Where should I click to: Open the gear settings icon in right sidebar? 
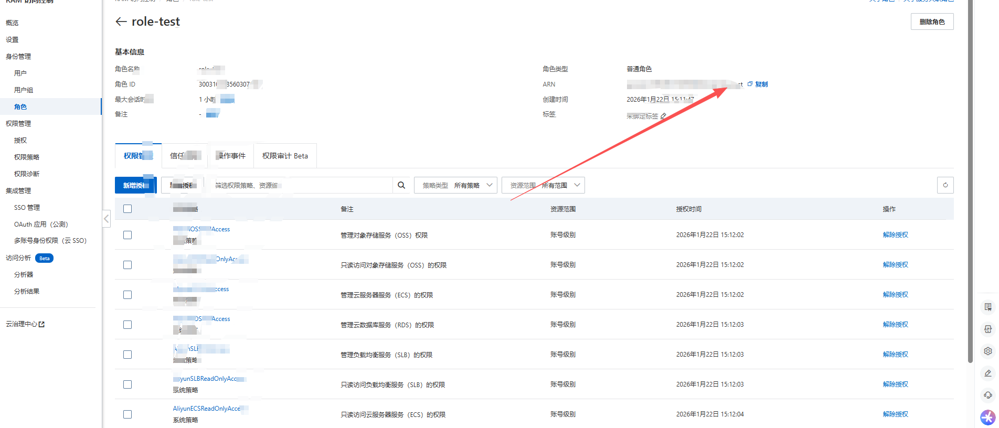pyautogui.click(x=988, y=351)
